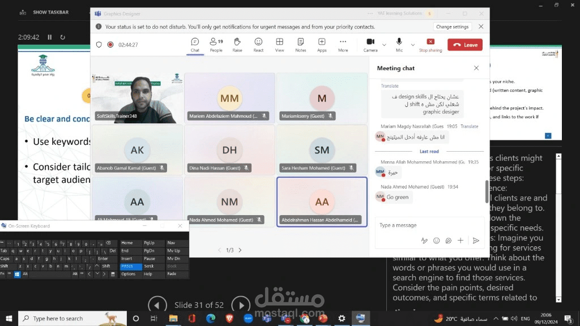Go to previous participants page

tap(219, 250)
